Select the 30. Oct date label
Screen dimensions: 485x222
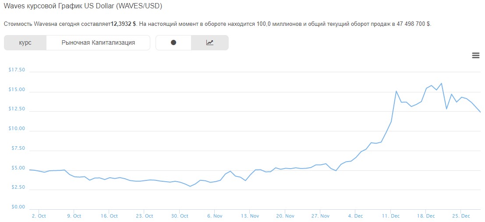click(x=179, y=216)
